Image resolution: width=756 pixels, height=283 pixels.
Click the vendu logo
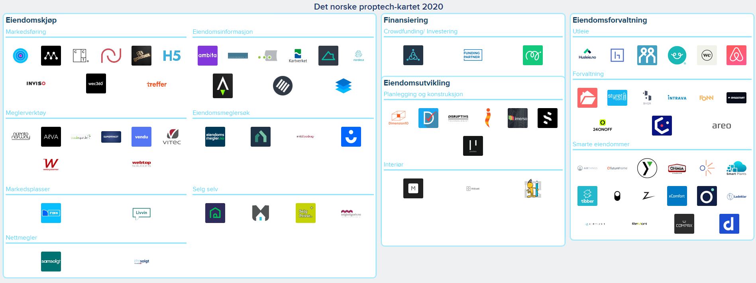[141, 137]
